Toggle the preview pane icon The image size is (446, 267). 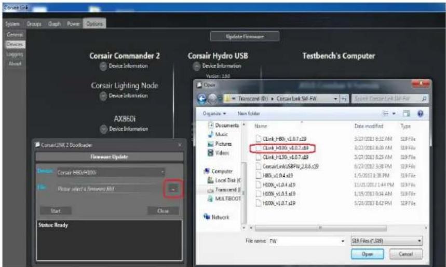406,114
